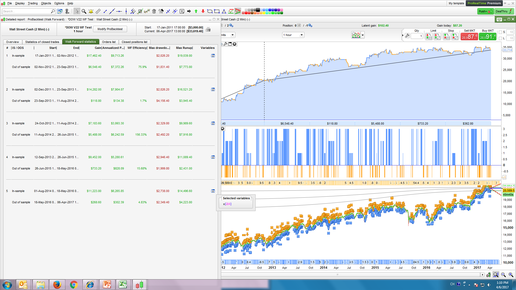Pick the black color swatch

click(x=258, y=10)
